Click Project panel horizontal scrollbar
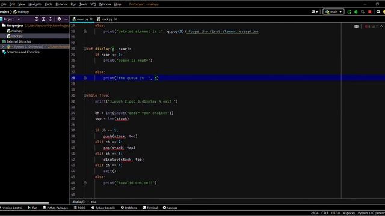The width and height of the screenshot is (385, 216). [x=24, y=203]
